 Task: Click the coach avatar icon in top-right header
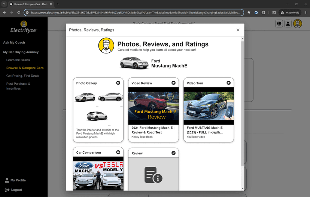tap(297, 24)
